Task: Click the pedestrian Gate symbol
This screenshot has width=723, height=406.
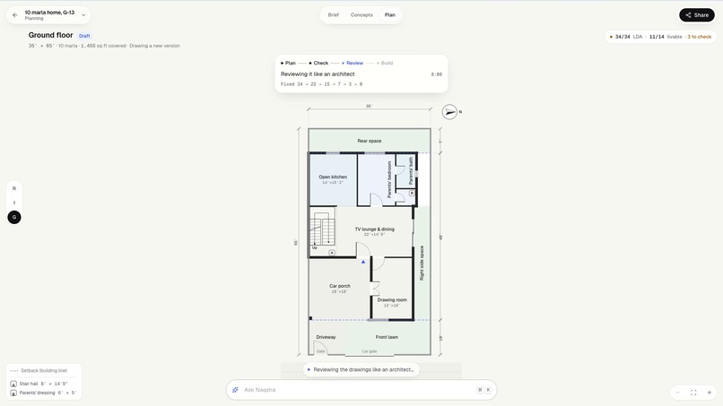Action: (x=320, y=349)
